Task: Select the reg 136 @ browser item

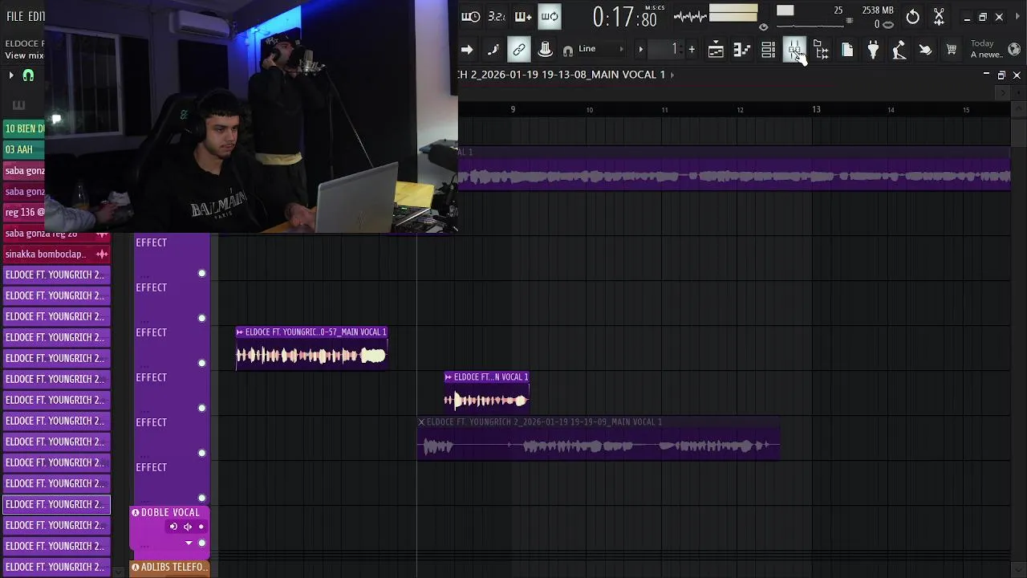Action: click(25, 212)
